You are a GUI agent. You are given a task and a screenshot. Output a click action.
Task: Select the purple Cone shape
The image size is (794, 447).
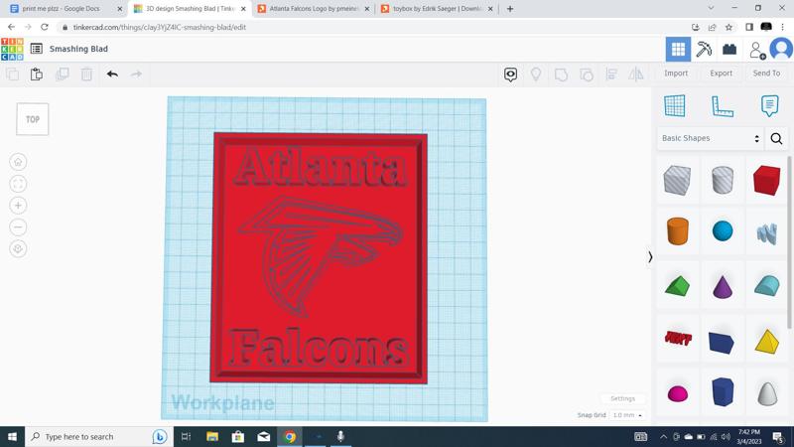pos(723,286)
